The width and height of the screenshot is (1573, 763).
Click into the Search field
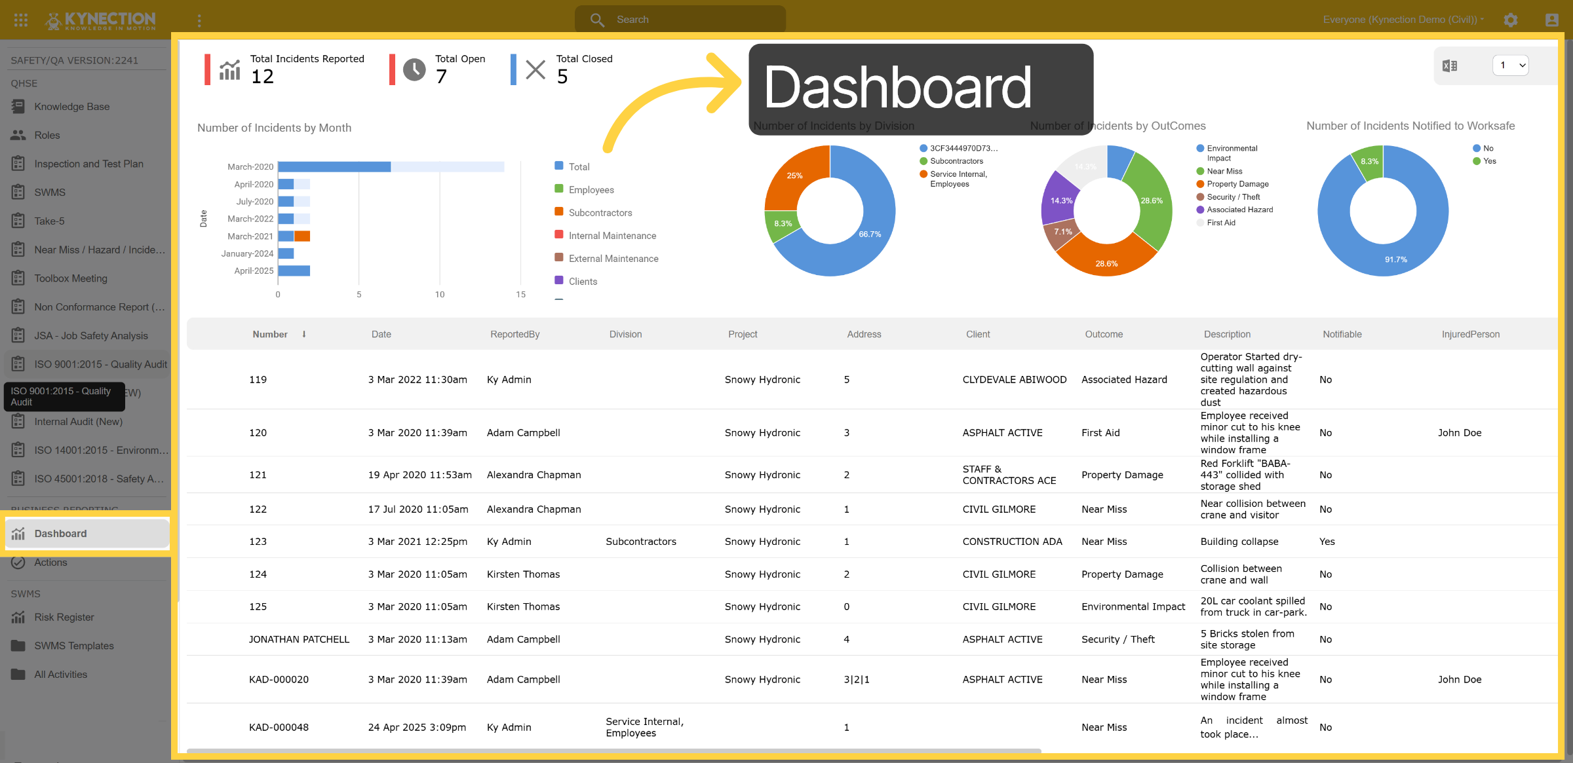pyautogui.click(x=680, y=20)
